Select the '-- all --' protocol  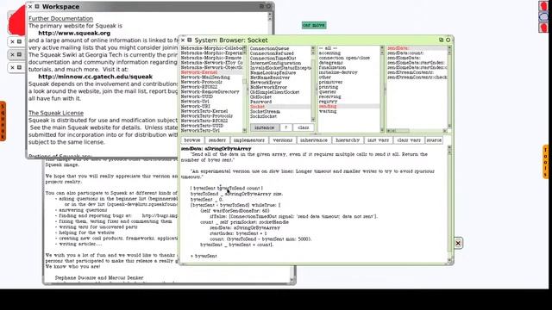point(349,48)
